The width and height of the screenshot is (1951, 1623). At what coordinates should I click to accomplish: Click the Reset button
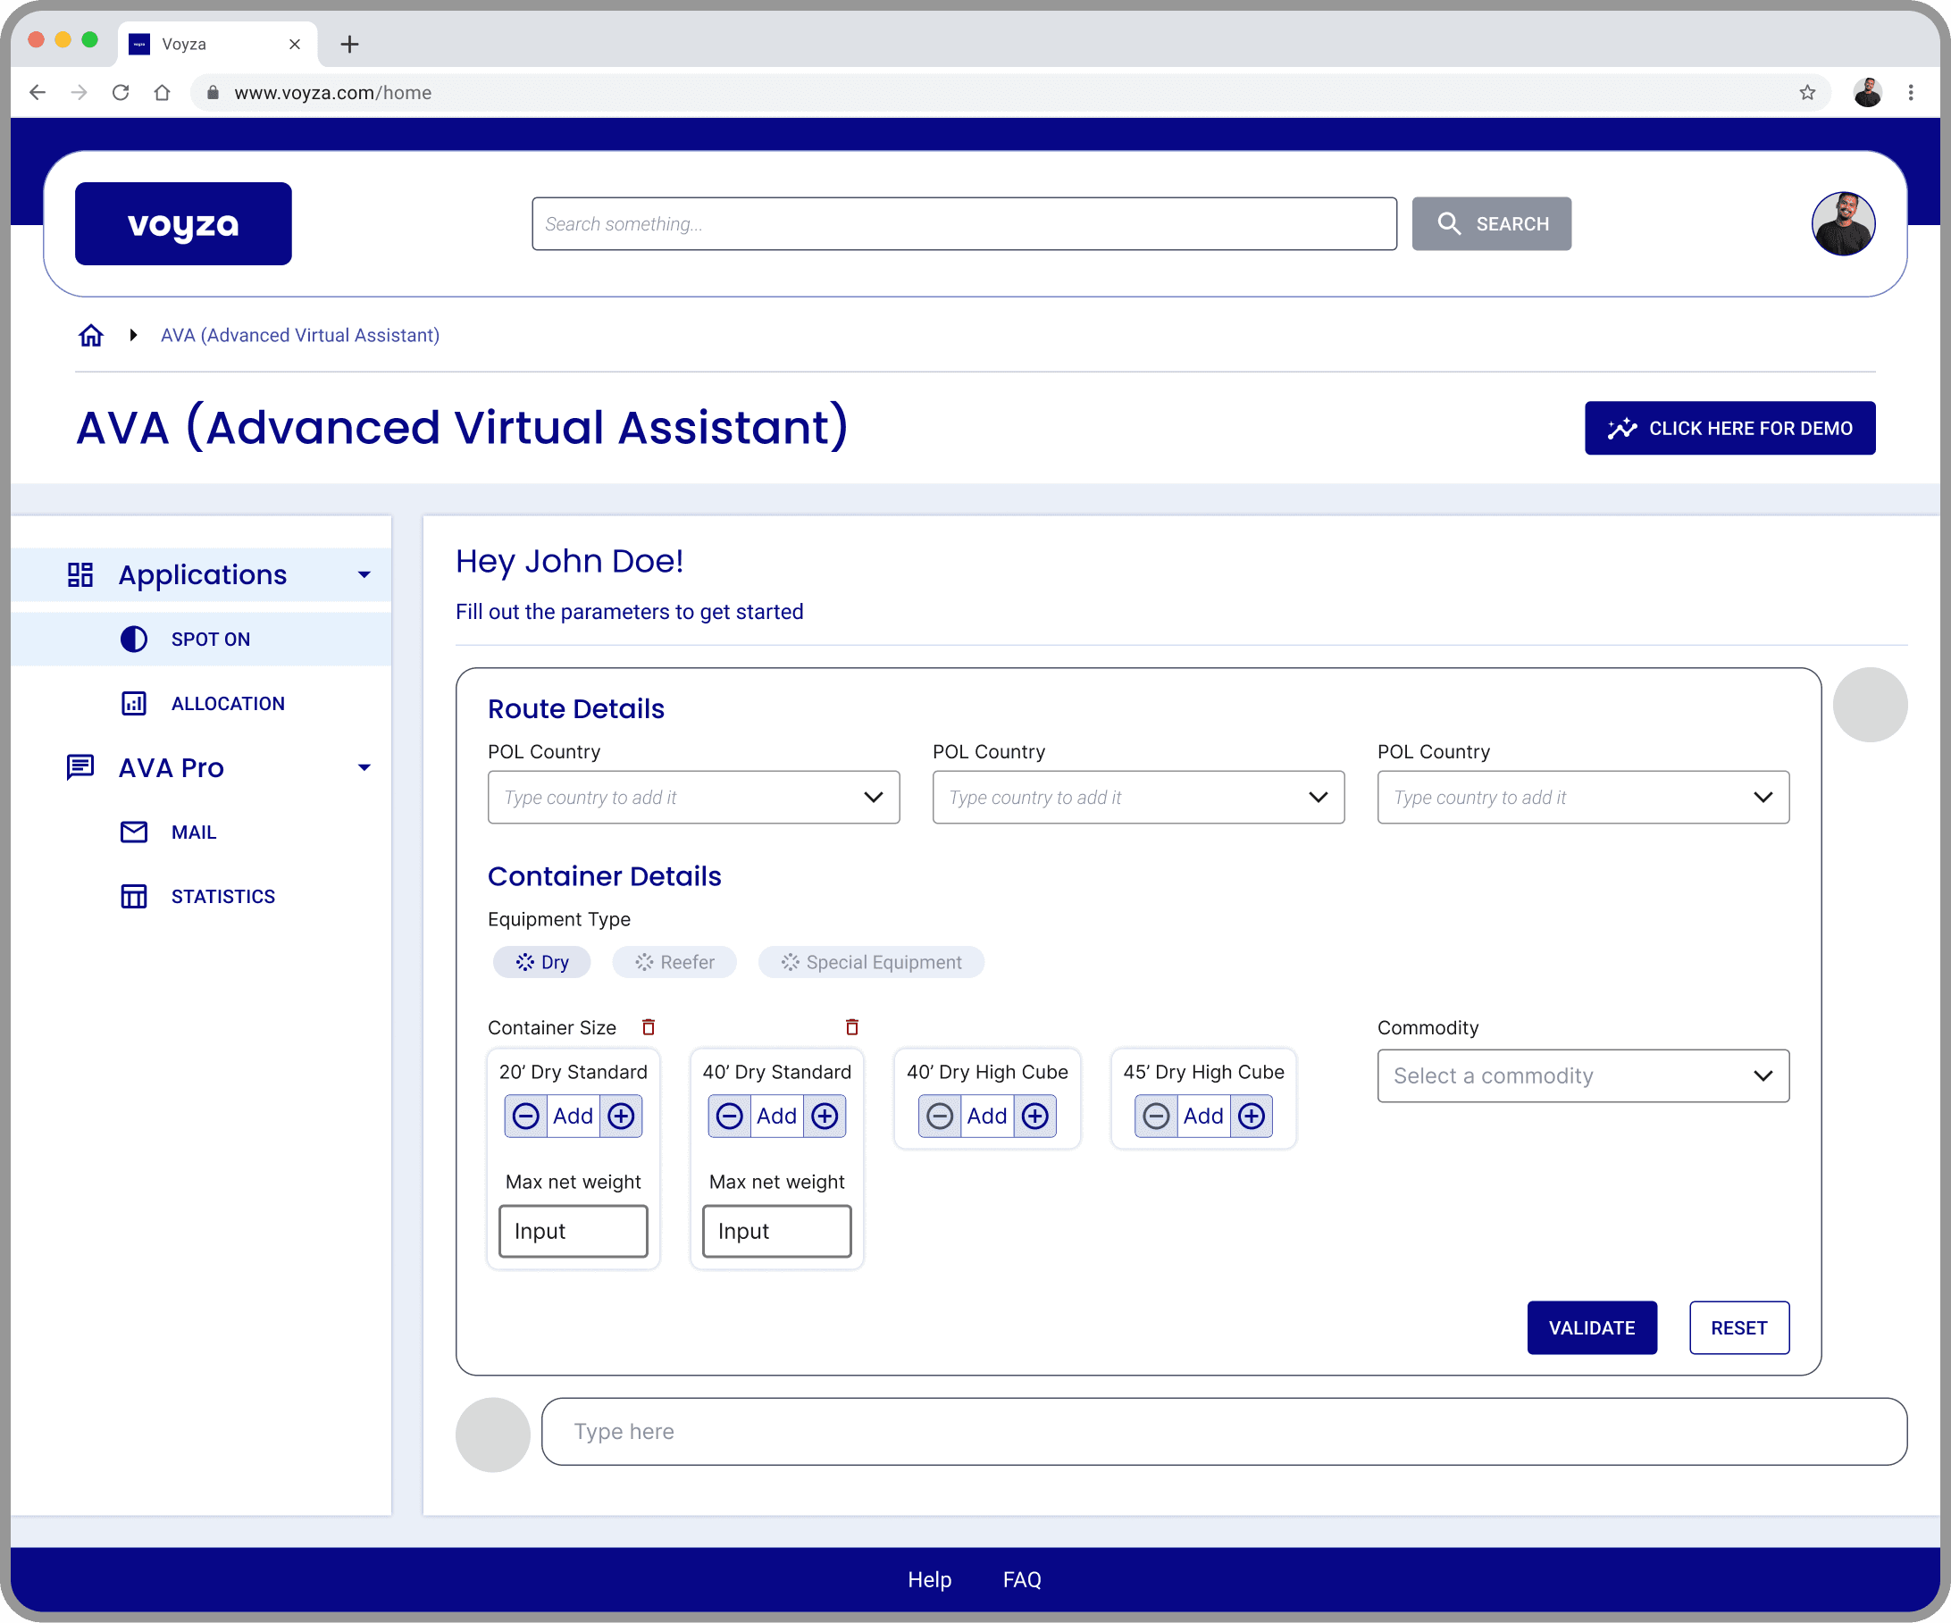(x=1739, y=1328)
